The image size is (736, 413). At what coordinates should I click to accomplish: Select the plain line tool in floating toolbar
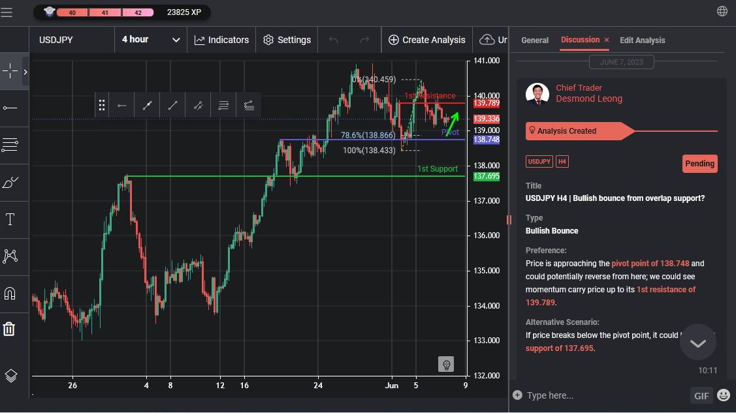pos(172,106)
